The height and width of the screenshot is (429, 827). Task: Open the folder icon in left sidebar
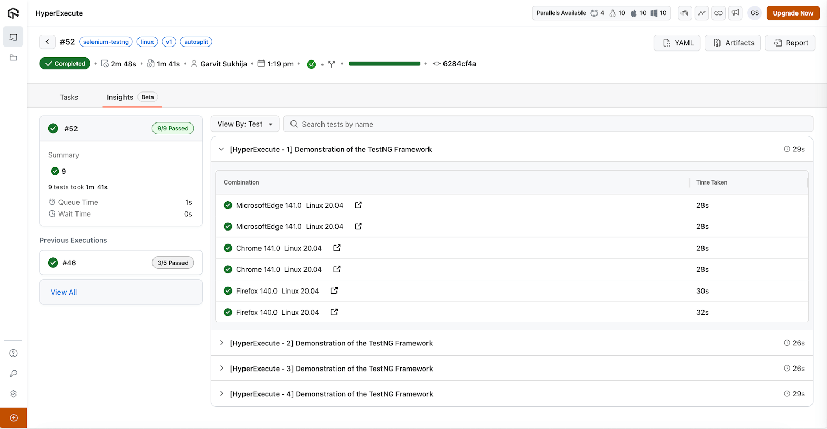[13, 58]
